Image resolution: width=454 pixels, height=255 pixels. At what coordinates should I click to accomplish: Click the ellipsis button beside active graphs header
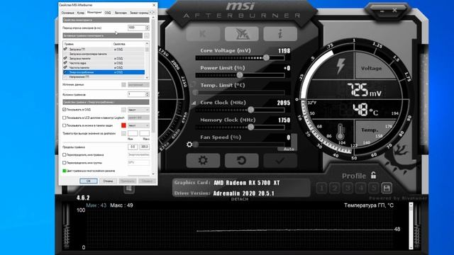(x=147, y=35)
